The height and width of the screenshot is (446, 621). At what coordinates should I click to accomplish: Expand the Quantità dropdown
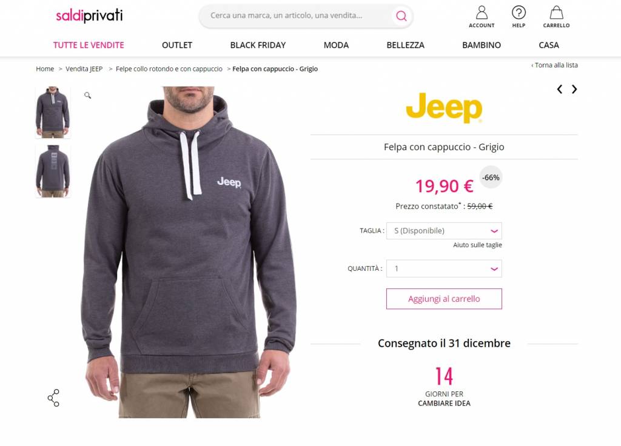pyautogui.click(x=444, y=268)
